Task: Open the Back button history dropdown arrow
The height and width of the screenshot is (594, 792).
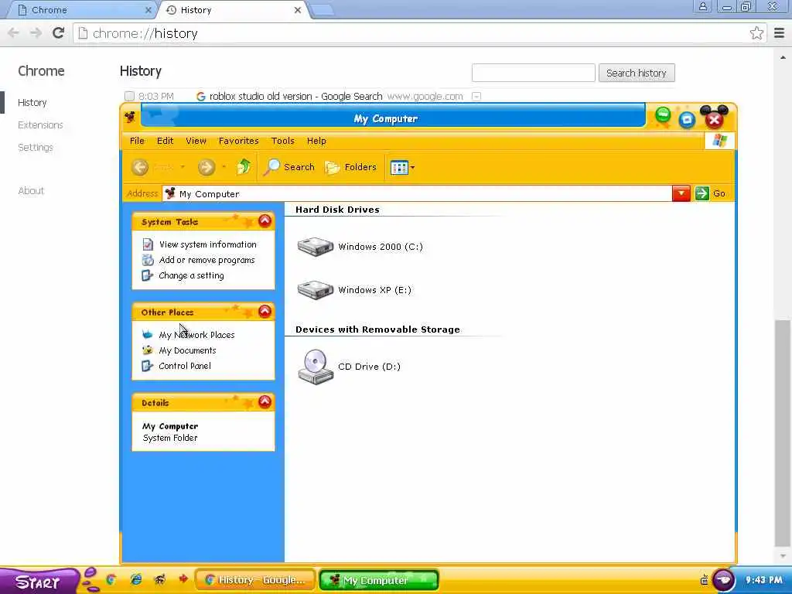Action: pos(183,167)
